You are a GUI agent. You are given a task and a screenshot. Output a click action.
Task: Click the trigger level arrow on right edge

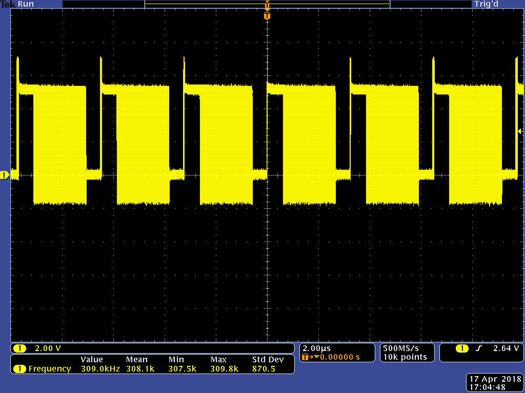pos(520,132)
